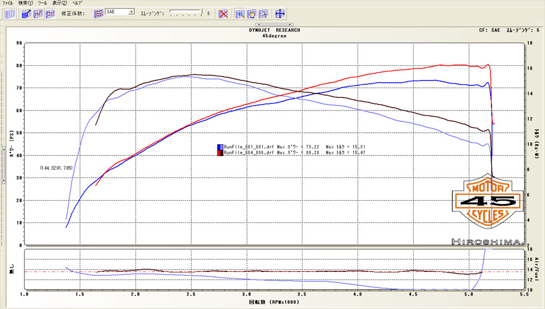The height and width of the screenshot is (309, 545).
Task: Click the third graph chart toolbar icon
Action: tap(50, 14)
